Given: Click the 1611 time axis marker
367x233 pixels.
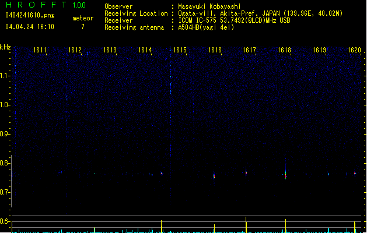Looking at the screenshot, I should [x=40, y=50].
